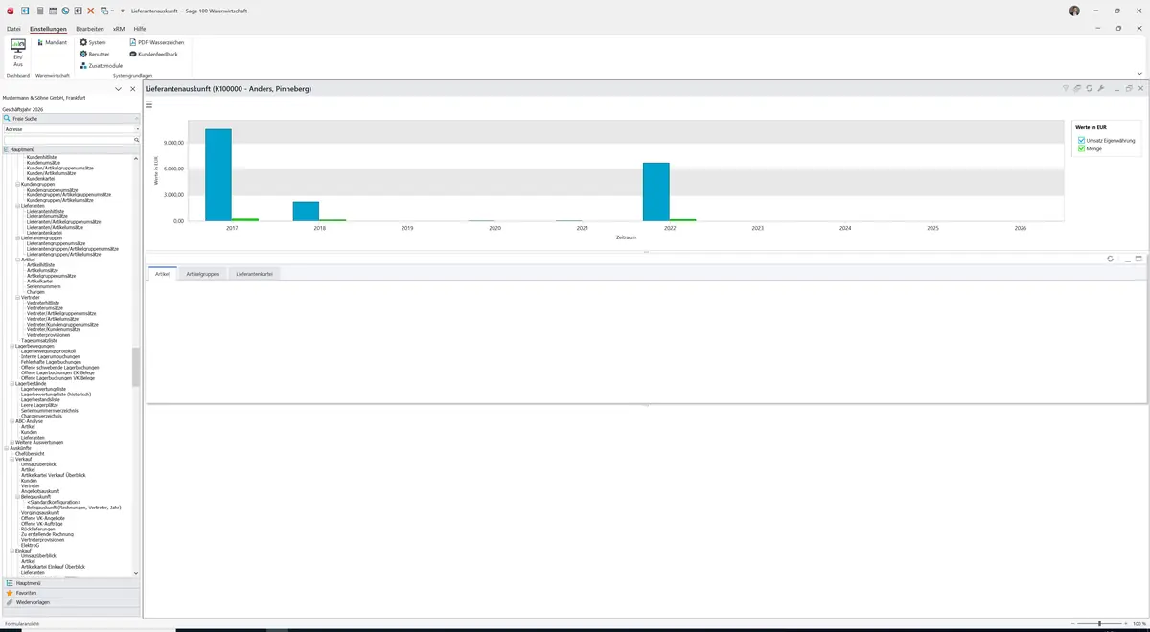1150x632 pixels.
Task: Click the 2017 blue Umsatz bar
Action: tap(218, 174)
